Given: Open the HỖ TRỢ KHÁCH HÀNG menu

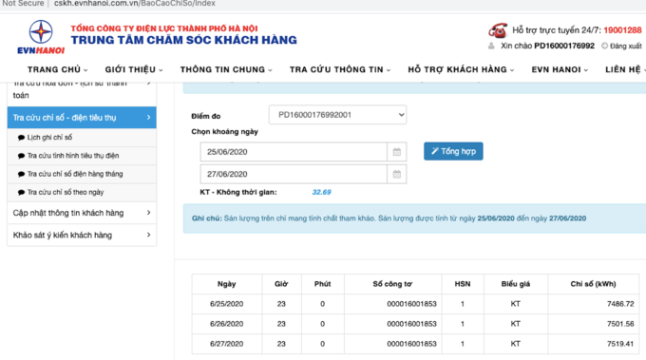Looking at the screenshot, I should tap(461, 69).
